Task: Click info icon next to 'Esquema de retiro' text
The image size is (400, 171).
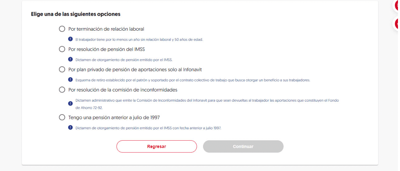Action: tap(70, 79)
